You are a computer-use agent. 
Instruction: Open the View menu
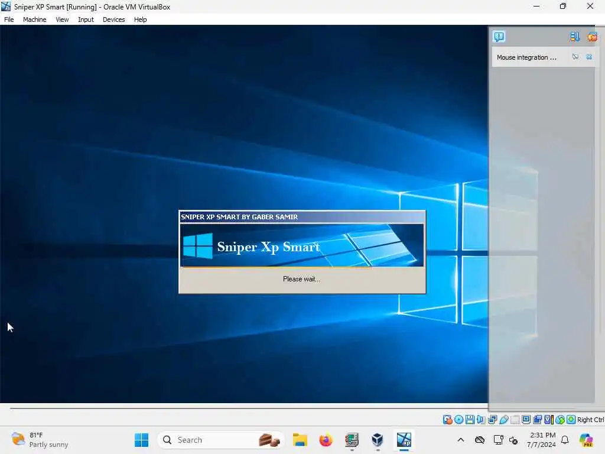point(62,20)
